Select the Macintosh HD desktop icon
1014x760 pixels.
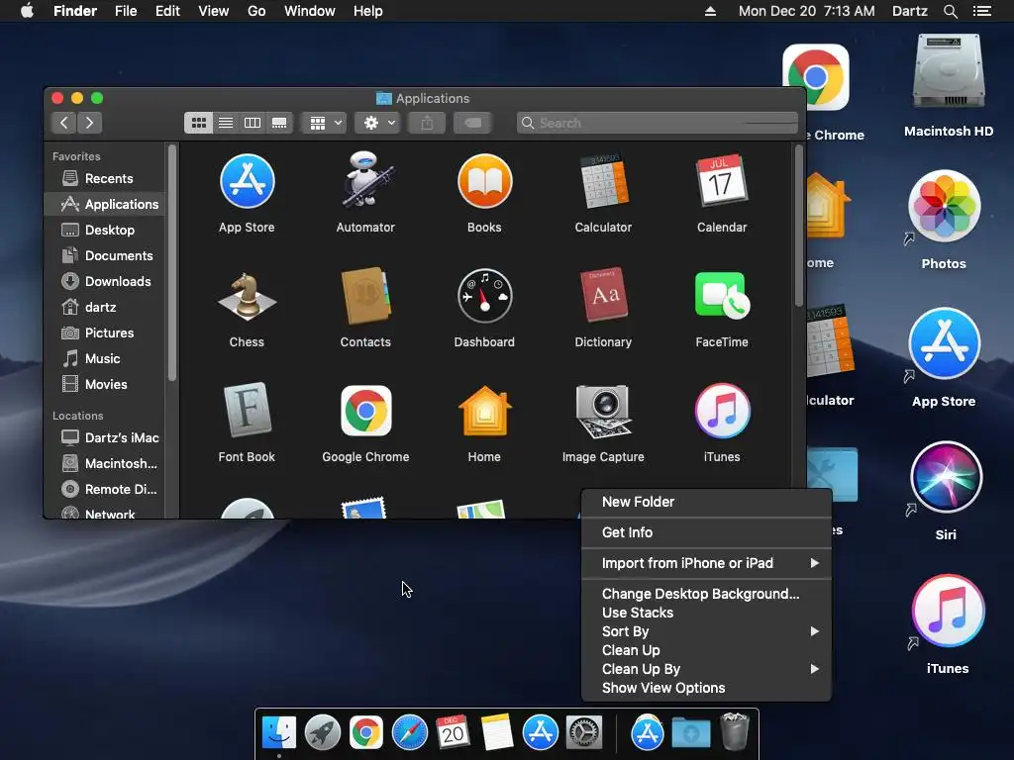tap(949, 72)
